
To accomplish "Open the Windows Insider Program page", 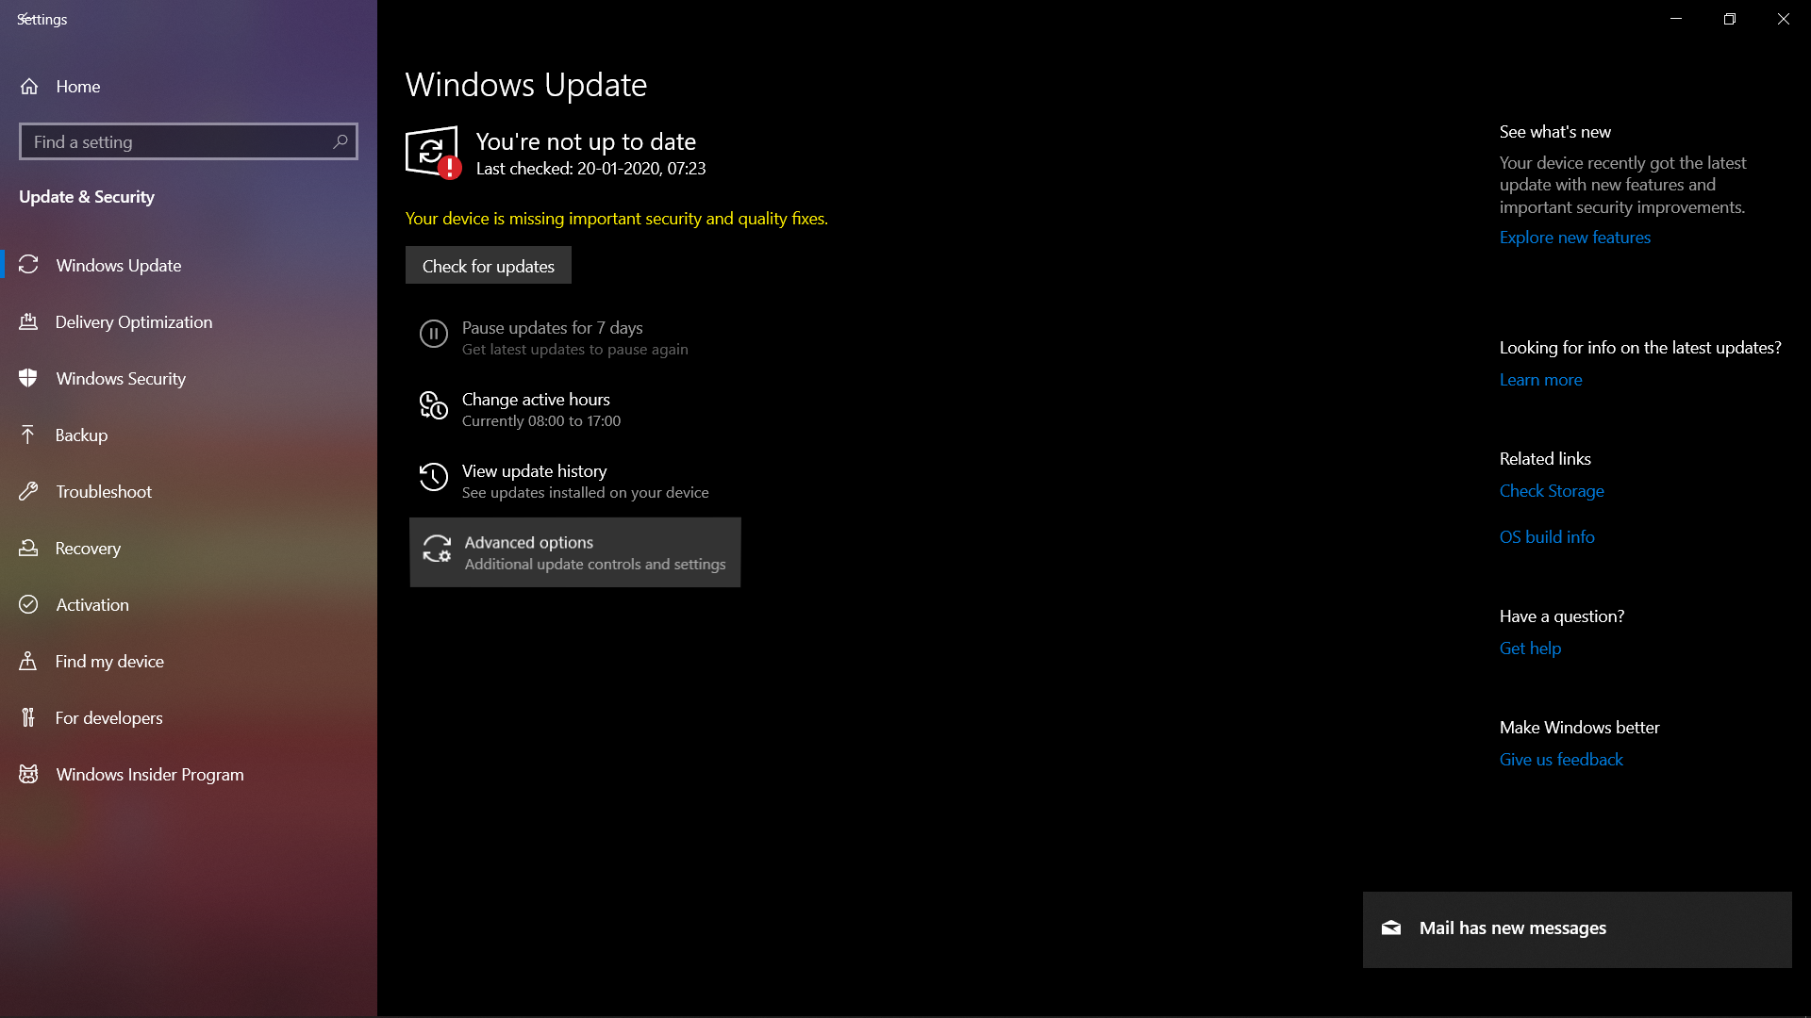I will coord(189,774).
